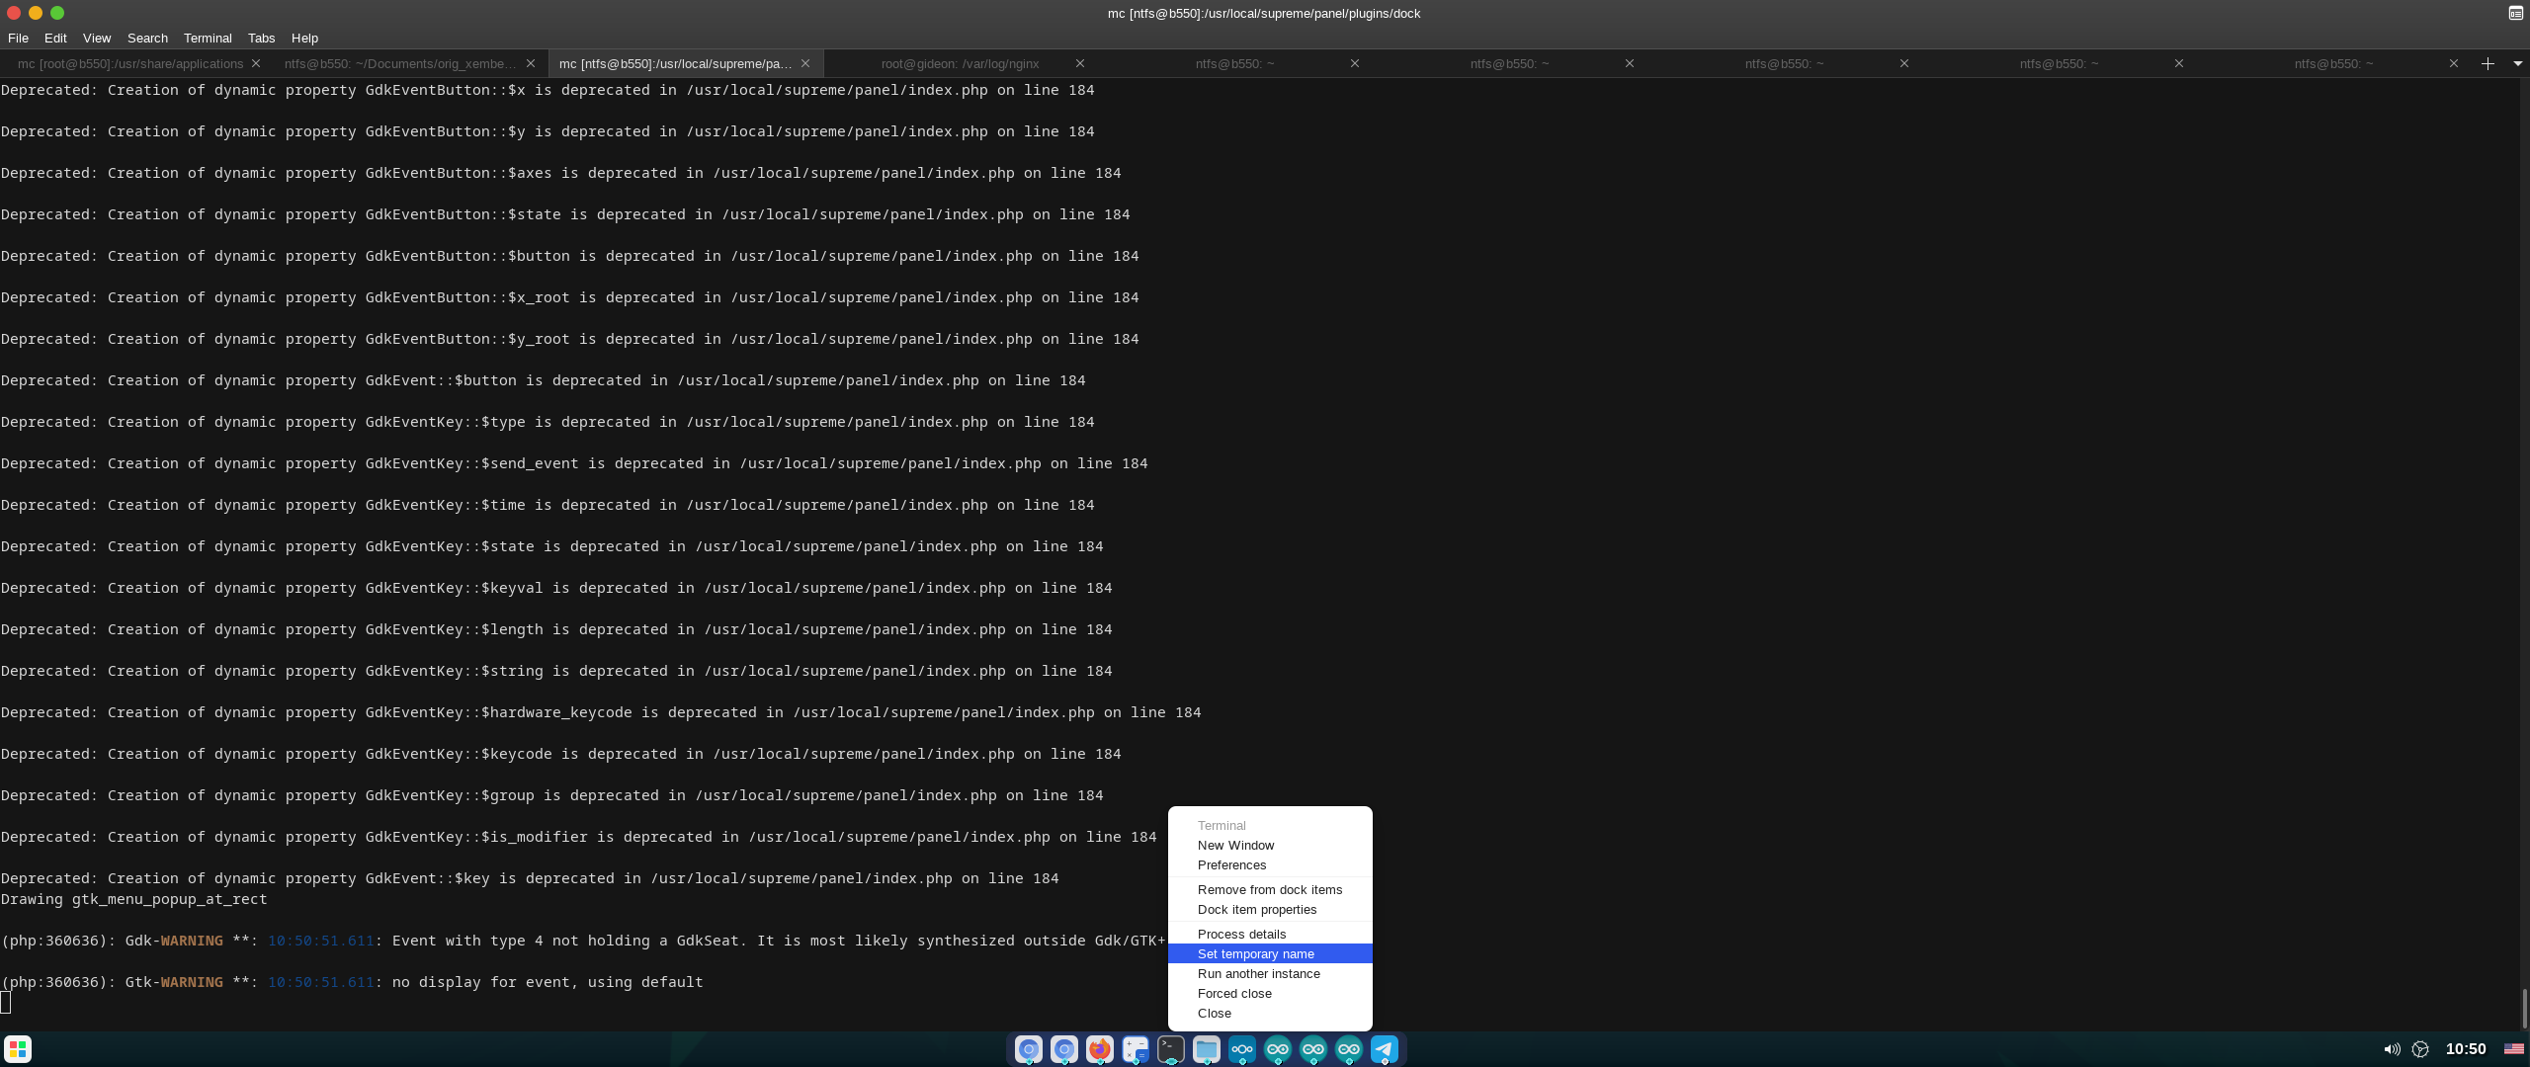2530x1067 pixels.
Task: Click the Terminal icon in dock
Action: click(x=1170, y=1049)
